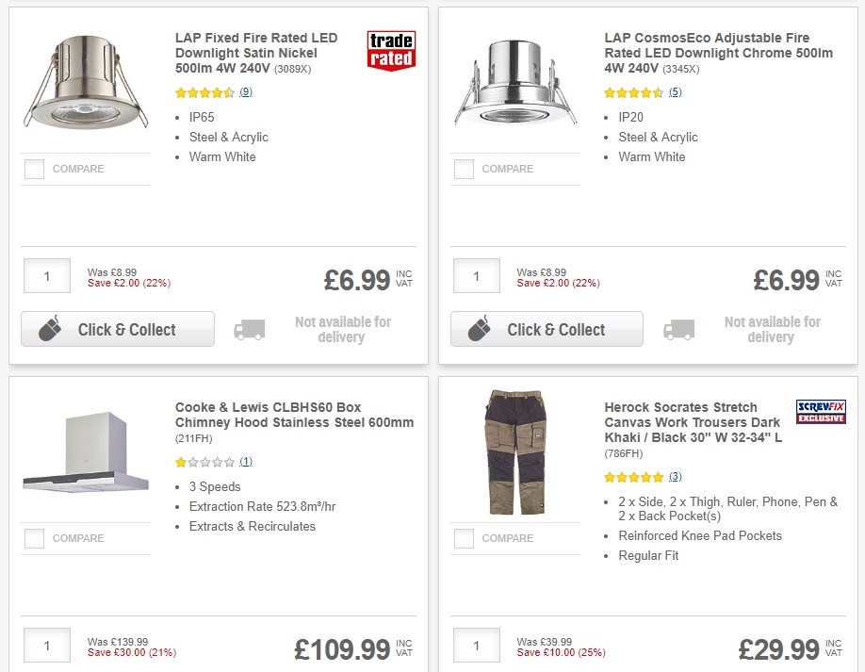Click quantity field for chimney hood
The height and width of the screenshot is (672, 865).
(46, 646)
